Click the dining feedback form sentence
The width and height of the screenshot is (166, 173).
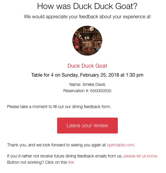point(59,107)
